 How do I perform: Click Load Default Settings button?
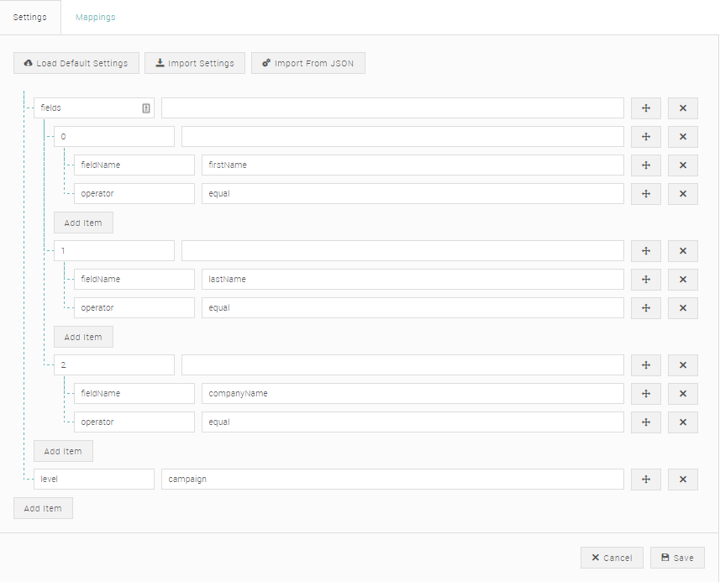pos(76,63)
